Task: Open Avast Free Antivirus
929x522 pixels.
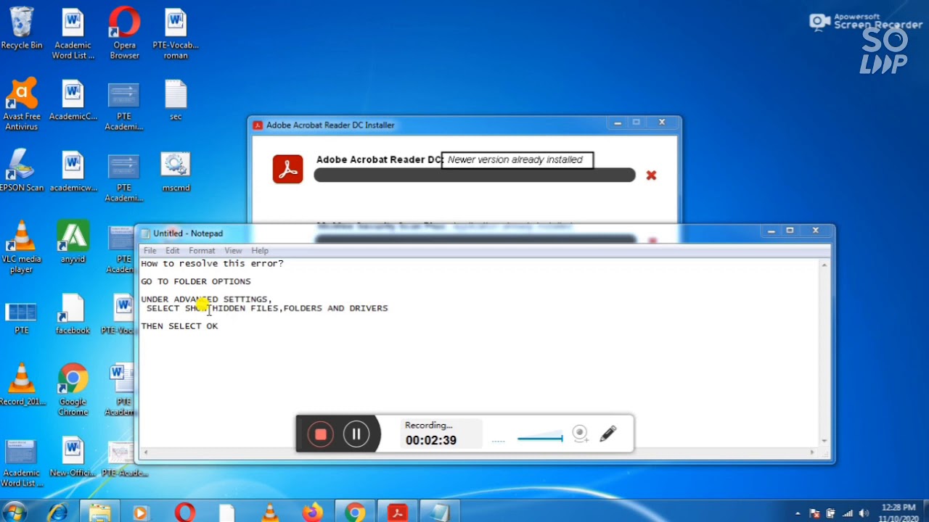Action: (x=21, y=105)
